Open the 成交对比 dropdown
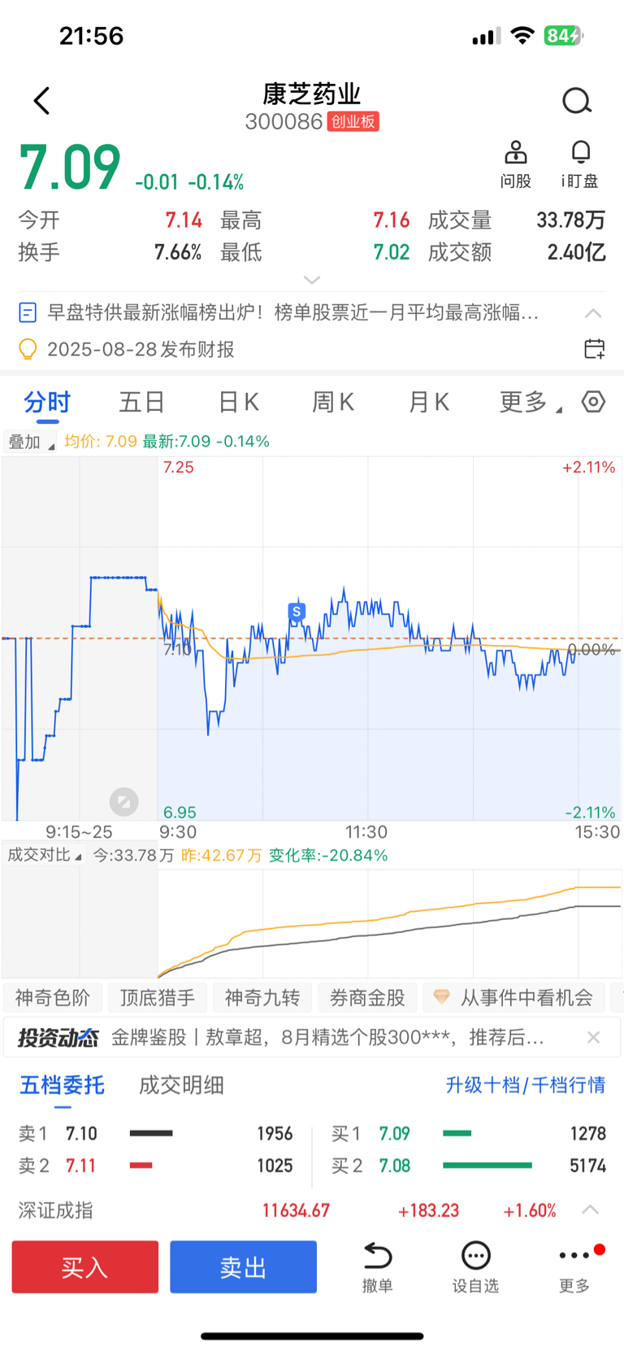The image size is (624, 1352). click(43, 855)
